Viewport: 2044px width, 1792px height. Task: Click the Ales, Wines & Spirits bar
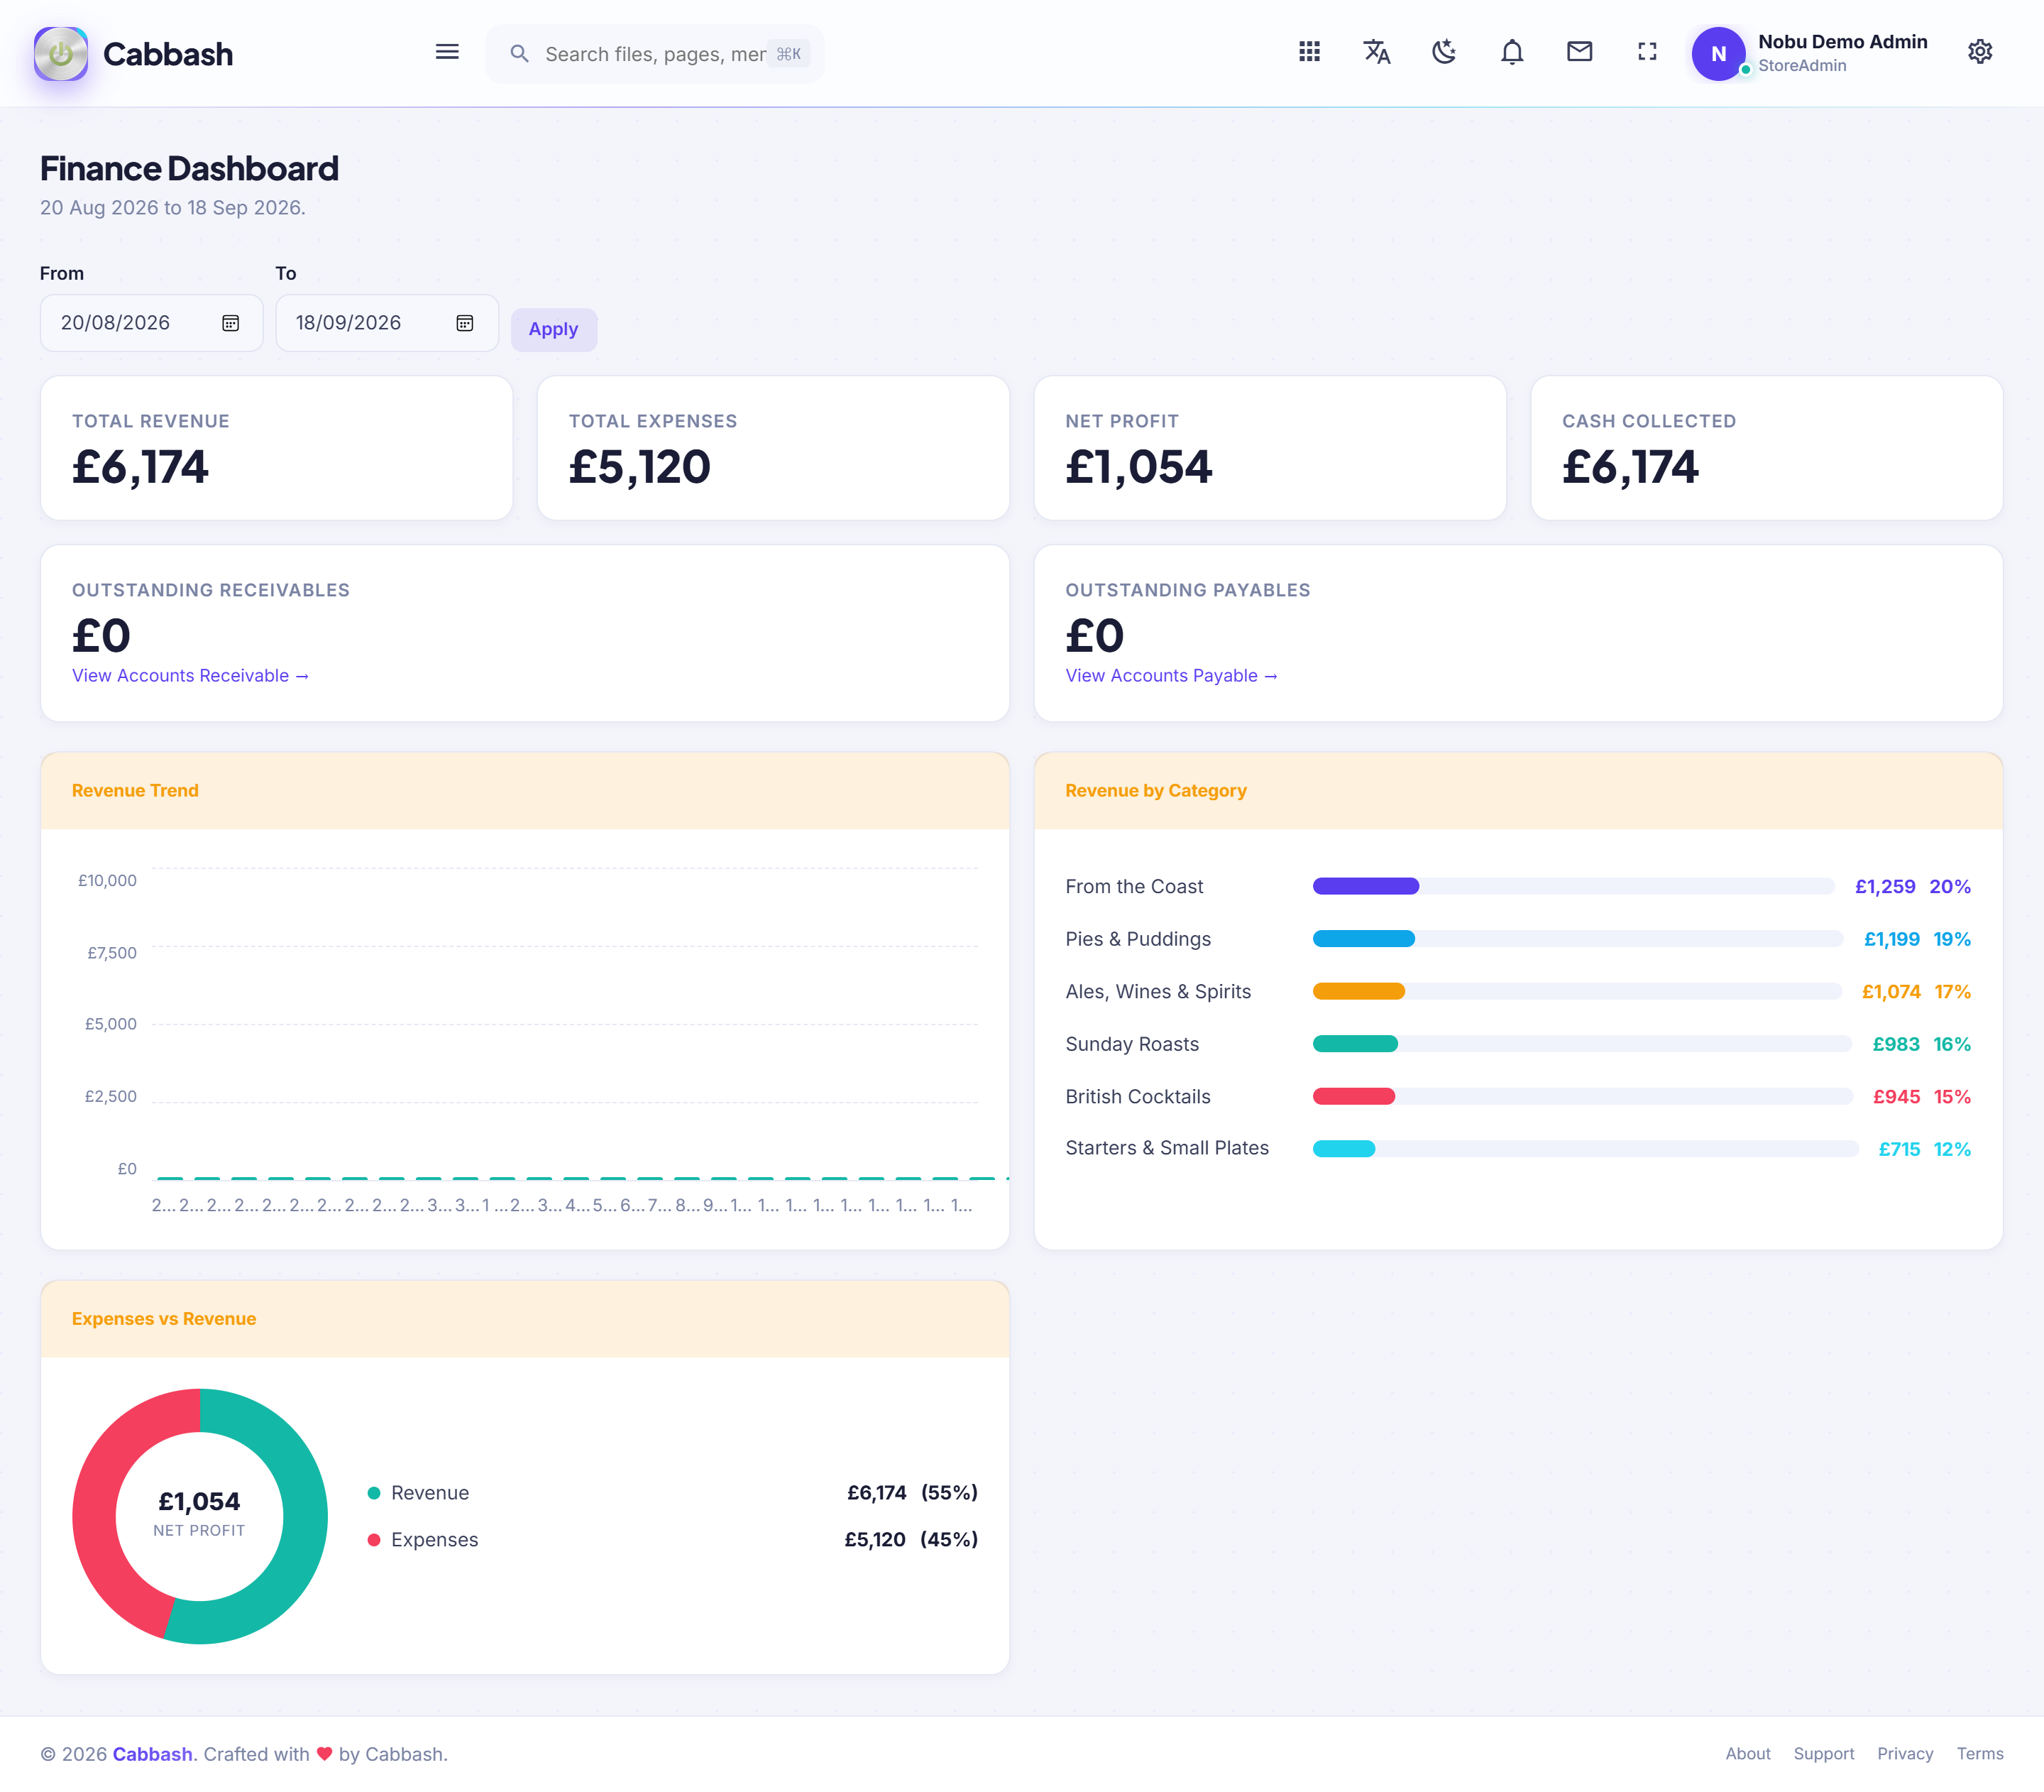tap(1576, 991)
